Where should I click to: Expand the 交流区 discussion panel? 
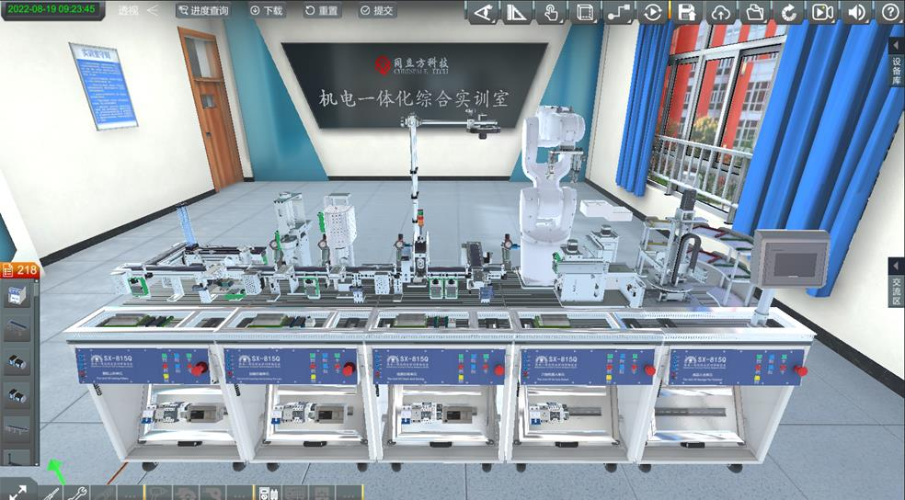(897, 281)
